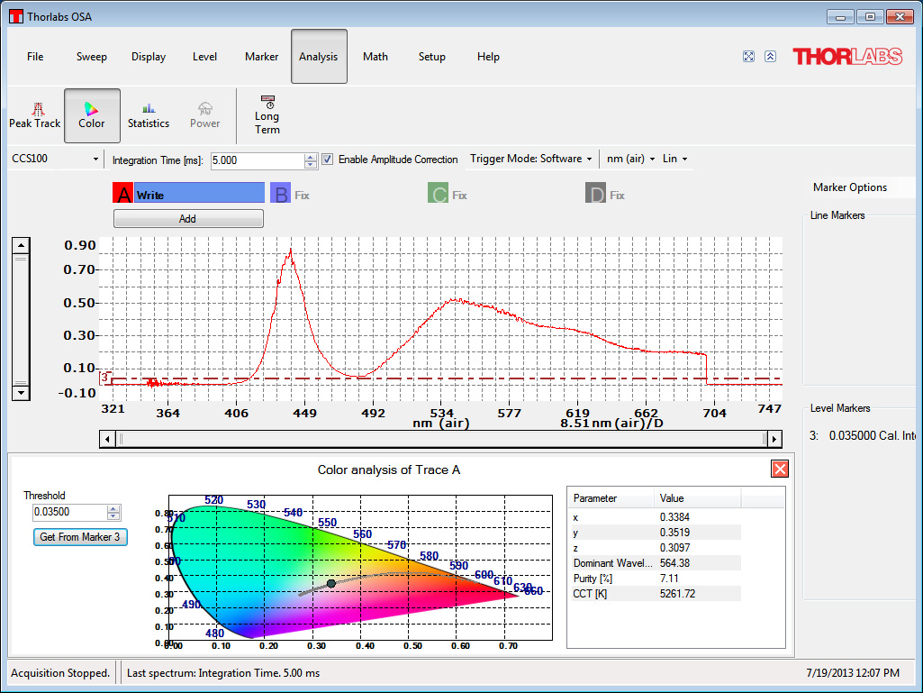923x693 pixels.
Task: Open the Setup menu
Action: pyautogui.click(x=432, y=57)
